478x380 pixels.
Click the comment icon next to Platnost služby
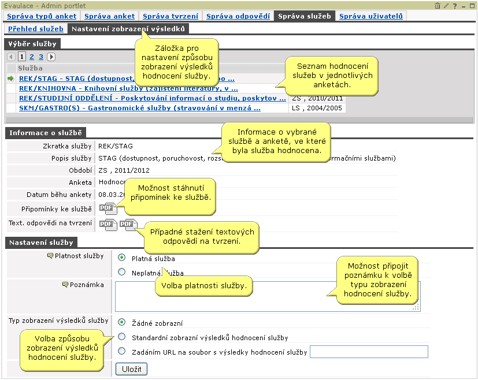(50, 256)
